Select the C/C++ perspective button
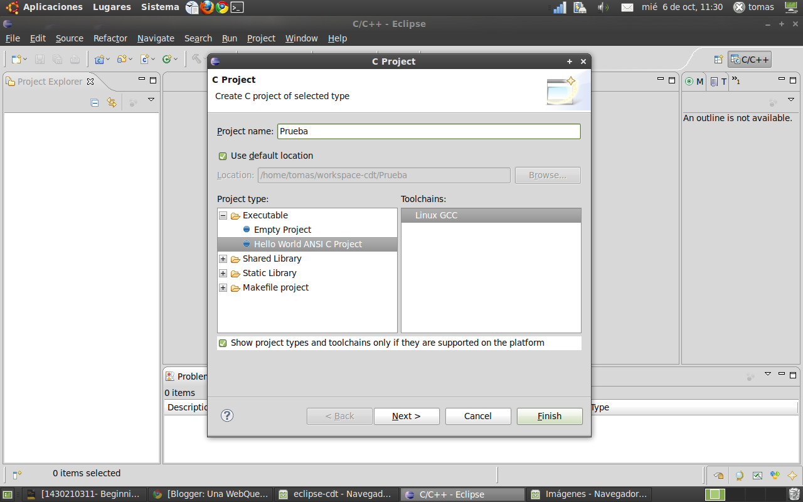Screen dimensions: 803x502 750,60
